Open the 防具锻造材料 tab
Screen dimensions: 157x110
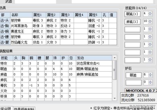pos(24,109)
